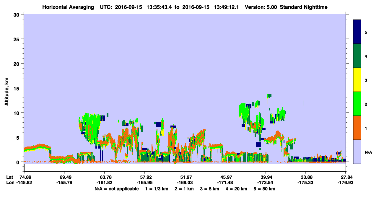This screenshot has width=384, height=197.
Task: Click the 'Altitude, km' axis label
Action: (x=6, y=92)
